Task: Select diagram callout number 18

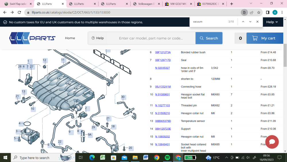Action: (113, 126)
